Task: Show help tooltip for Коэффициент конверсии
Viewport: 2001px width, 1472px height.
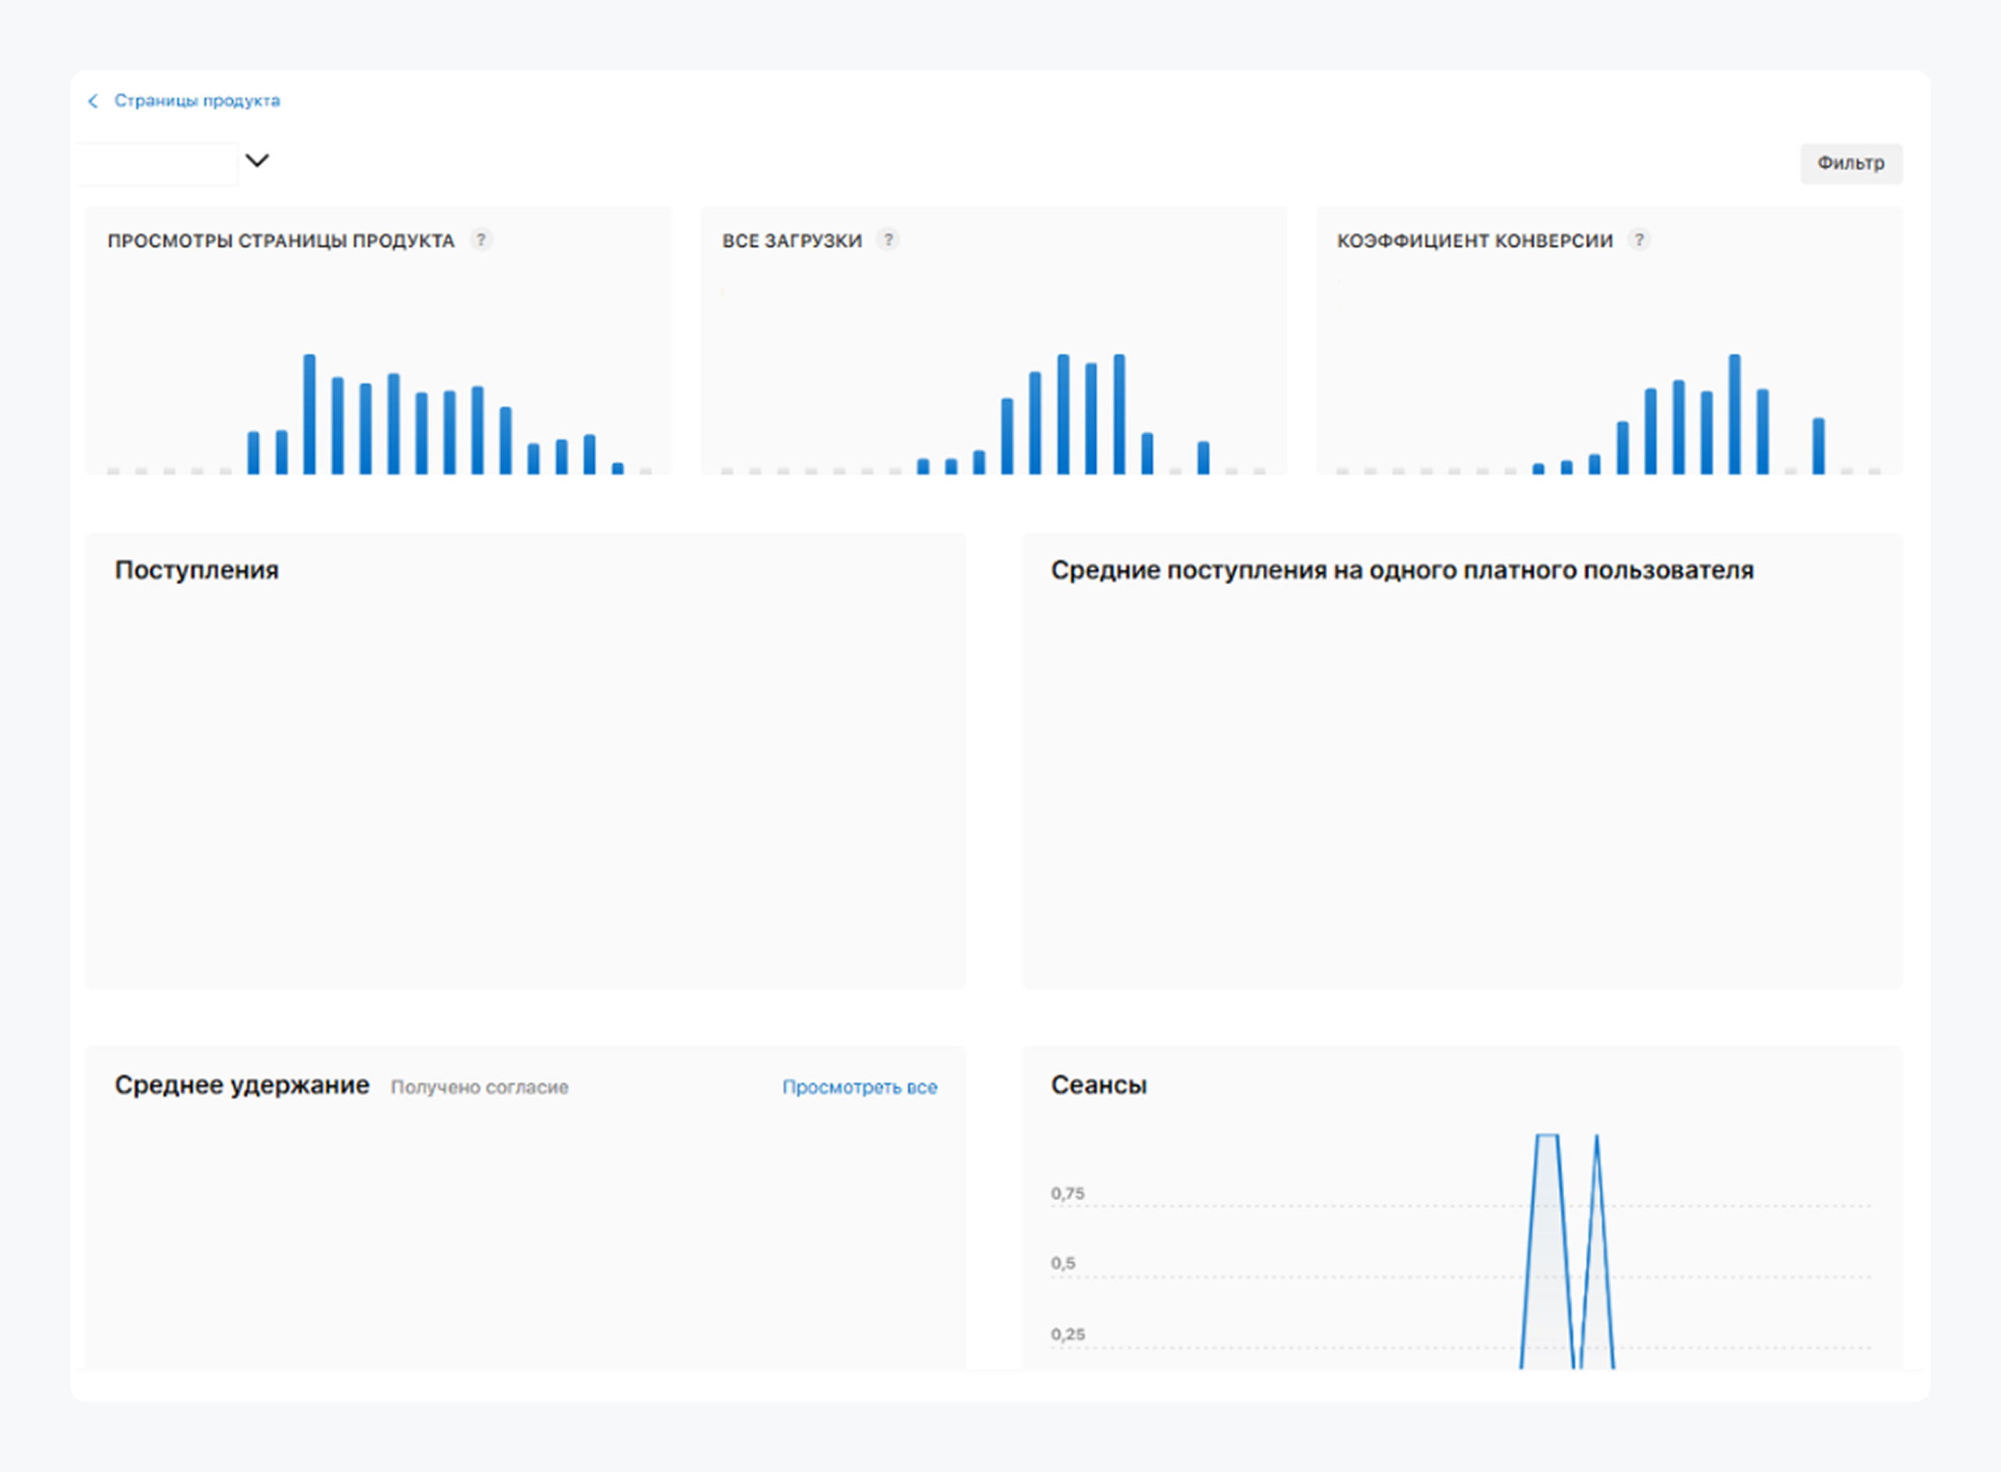Action: 1638,240
